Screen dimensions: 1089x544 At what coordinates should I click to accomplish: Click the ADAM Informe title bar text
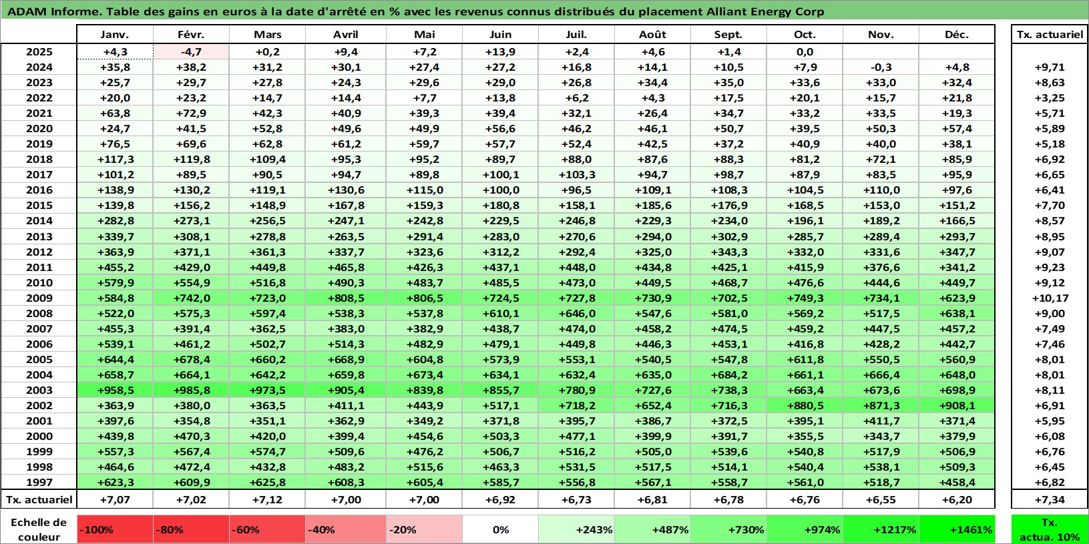coord(416,11)
